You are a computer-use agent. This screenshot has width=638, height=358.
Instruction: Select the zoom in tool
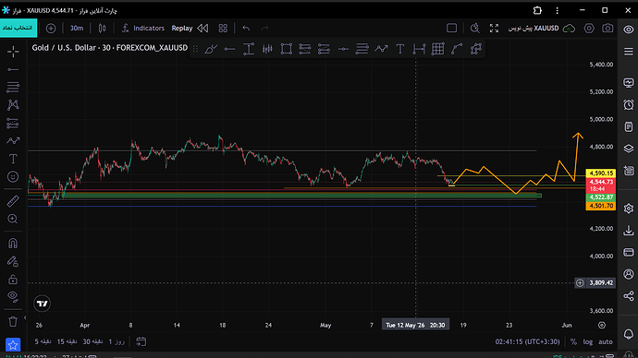point(13,220)
